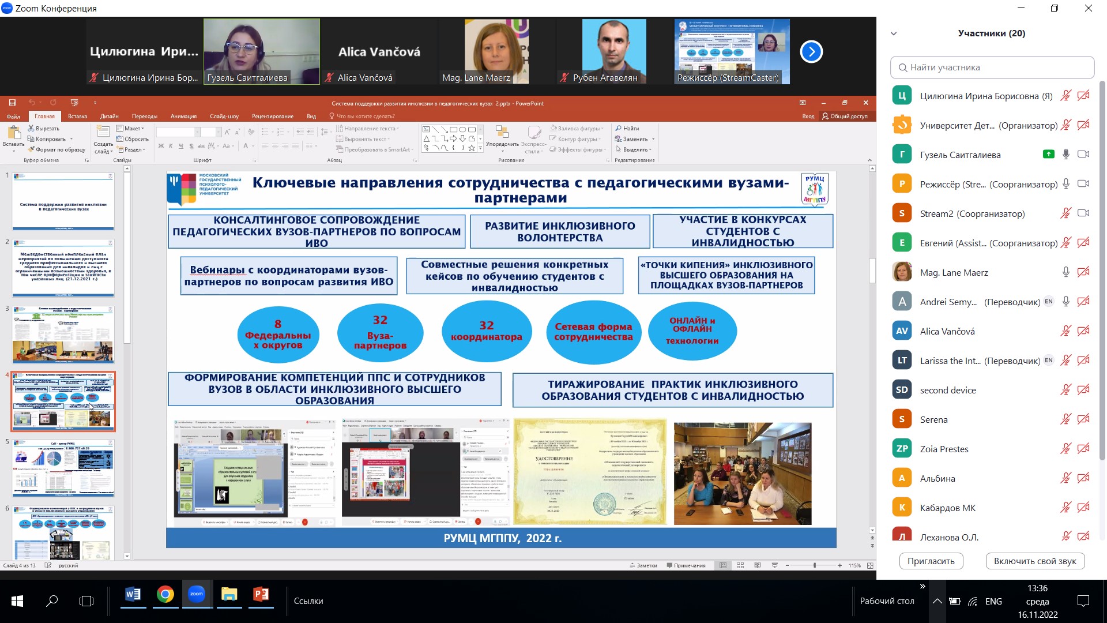Screen dimensions: 1107x623
Task: Toggle the microphone for Гузель Саитгалиева
Action: [x=1066, y=155]
